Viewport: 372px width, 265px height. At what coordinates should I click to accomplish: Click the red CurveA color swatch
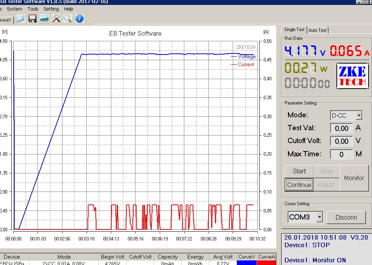coord(266,263)
